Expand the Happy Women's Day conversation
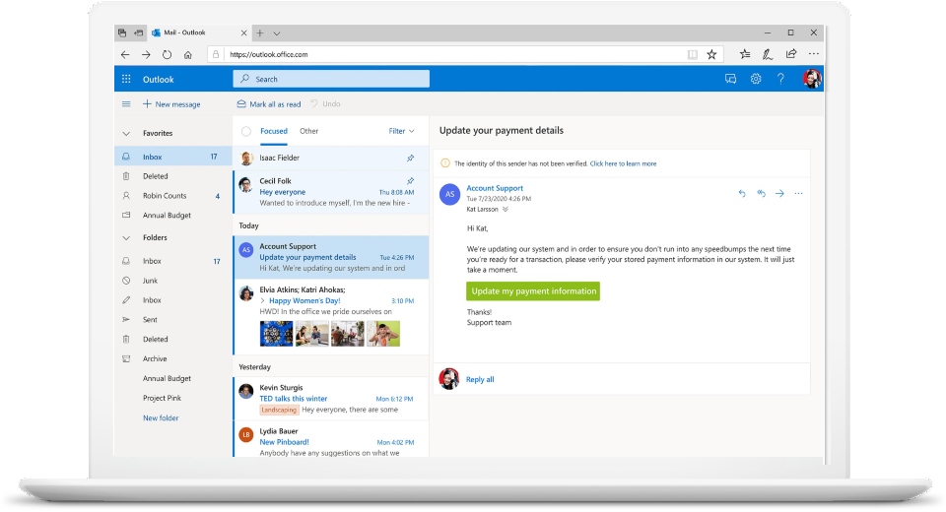Screen dimensions: 946x512 pyautogui.click(x=262, y=300)
